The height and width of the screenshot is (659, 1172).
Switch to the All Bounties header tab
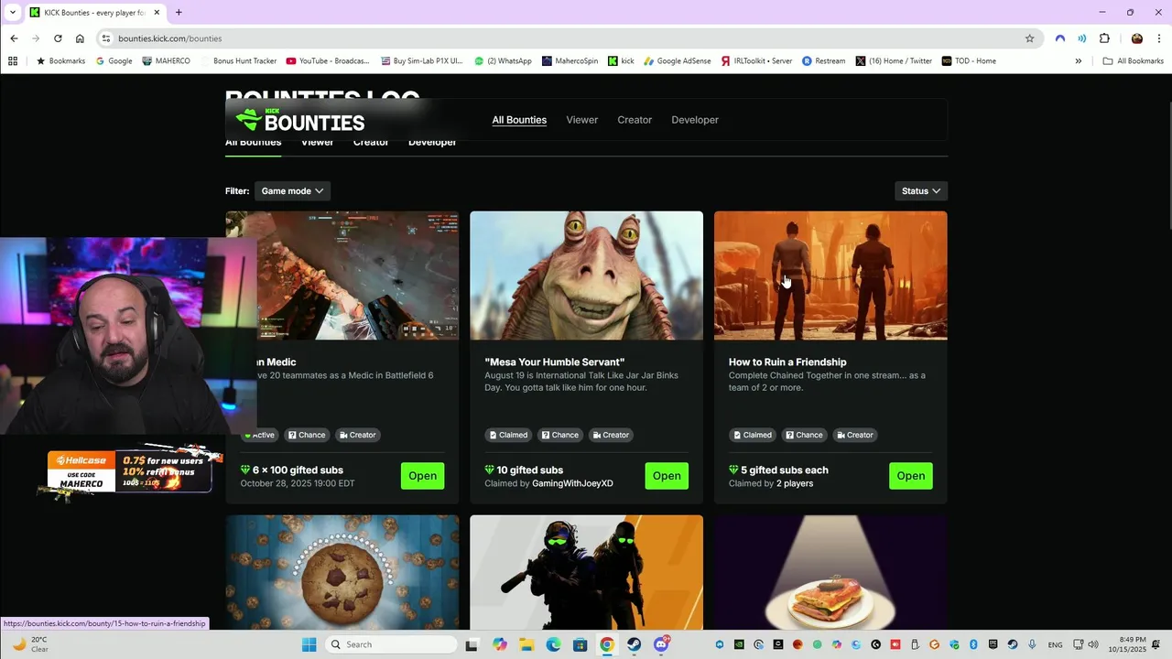(x=519, y=120)
